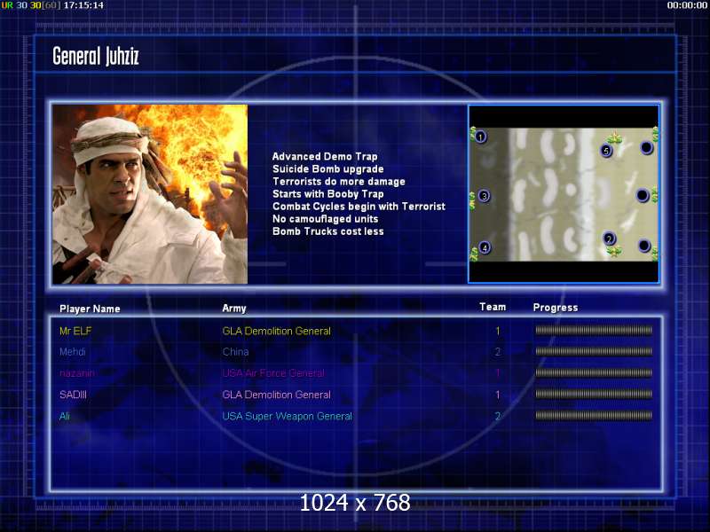Select player name Mehdi
Viewport: 710px width, 532px height.
(x=73, y=351)
